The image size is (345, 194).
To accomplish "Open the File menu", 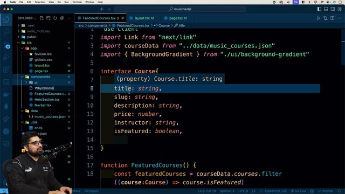I will tap(21, 2).
